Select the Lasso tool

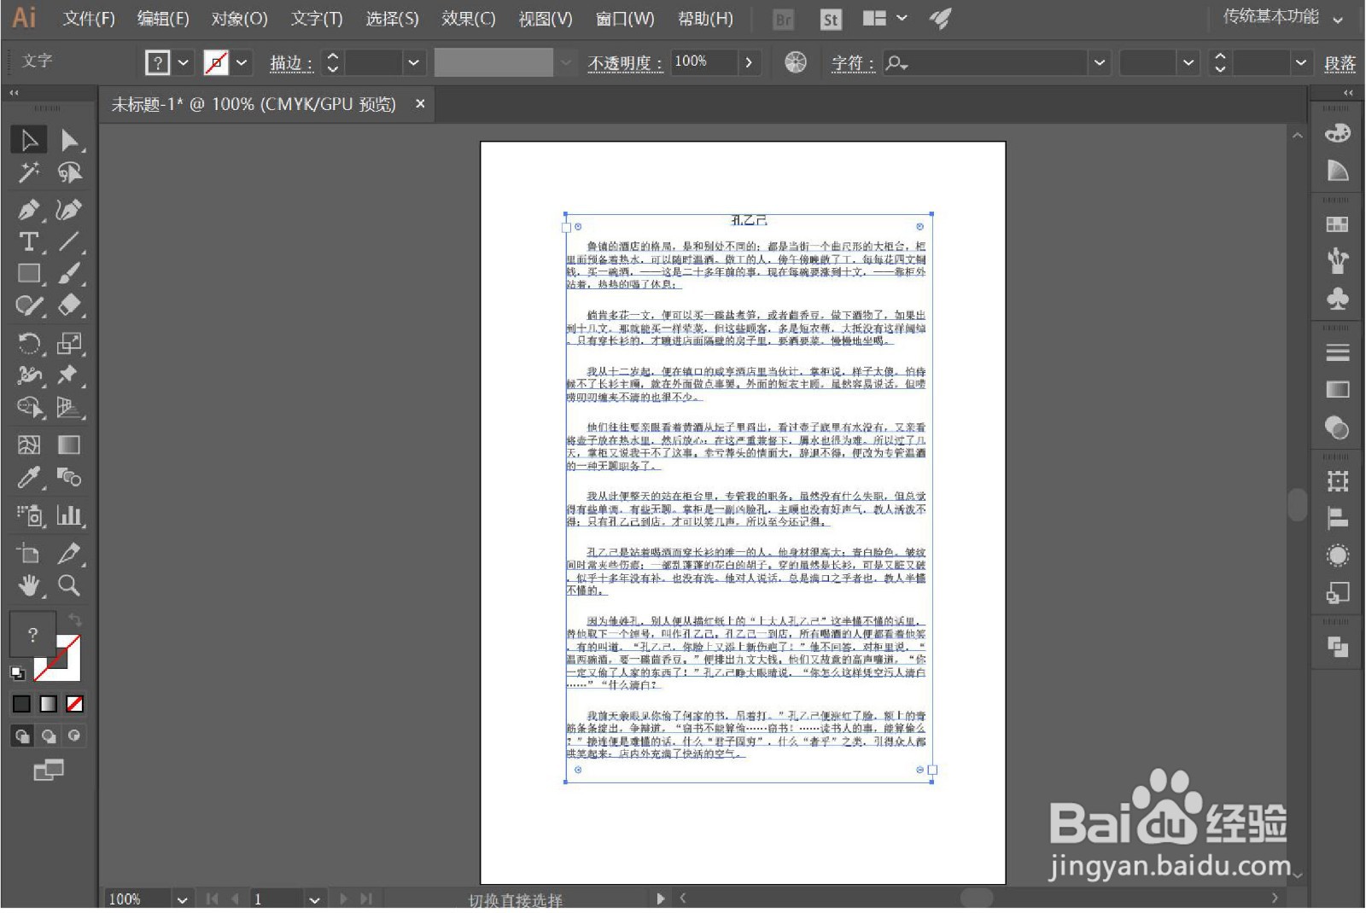click(x=69, y=172)
